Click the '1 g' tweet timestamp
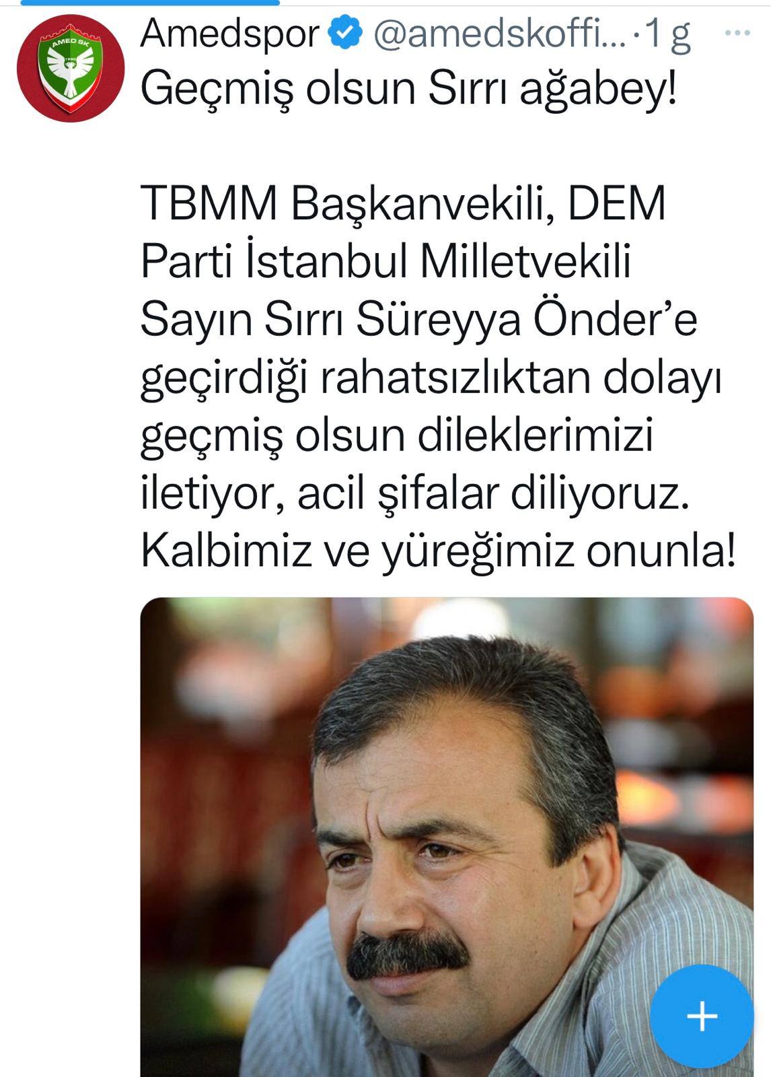The image size is (771, 1077). (668, 34)
